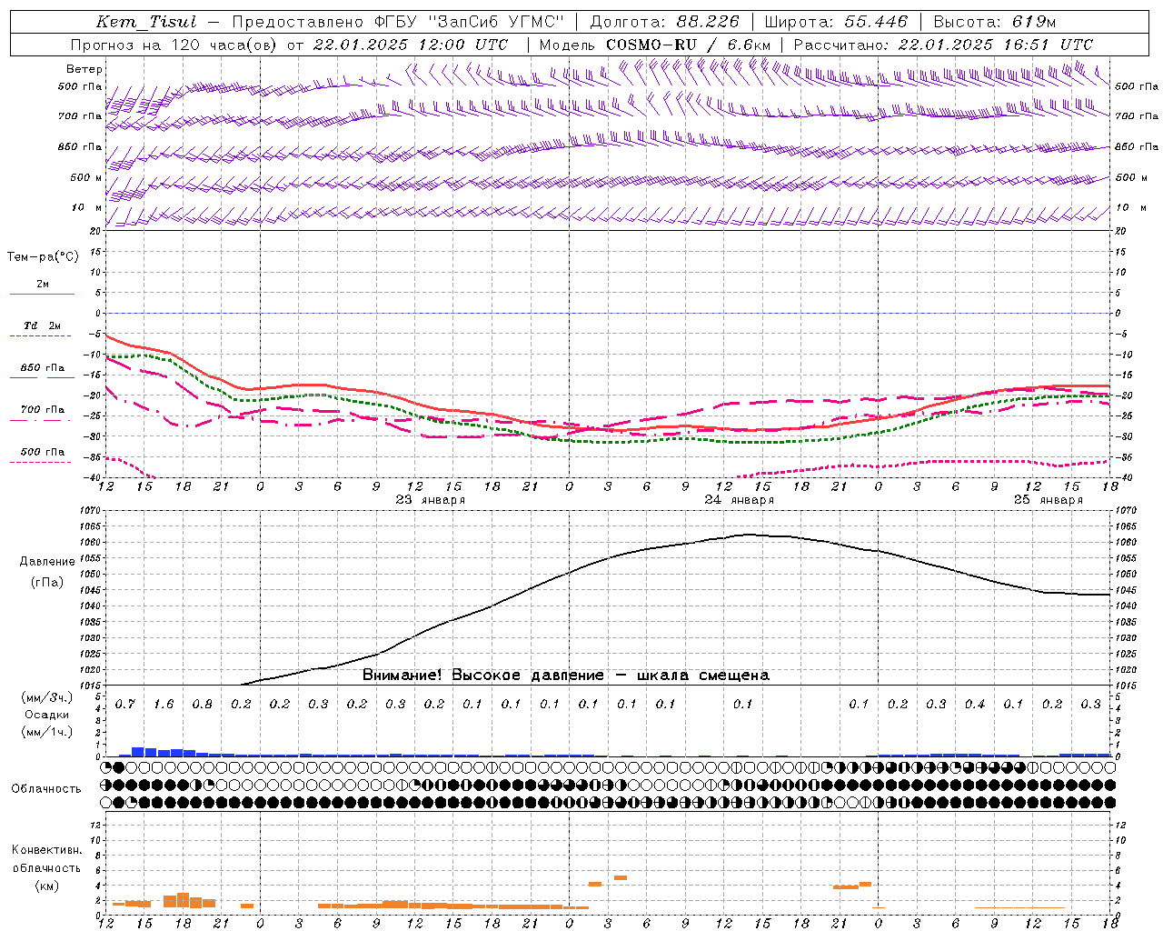1163x931 pixels.
Task: Select the '(мм/1ч.)' precipitation unit label
Action: pos(47,732)
